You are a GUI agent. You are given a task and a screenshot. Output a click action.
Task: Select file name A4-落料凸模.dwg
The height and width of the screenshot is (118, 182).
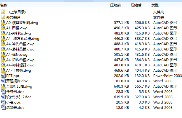point(20,49)
